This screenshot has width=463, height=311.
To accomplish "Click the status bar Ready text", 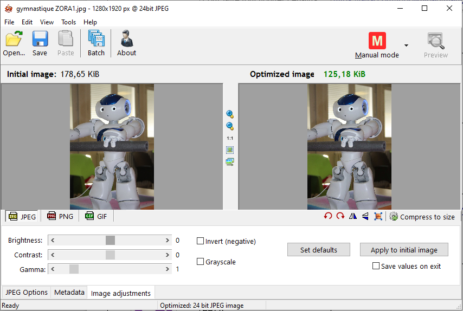I will tap(10, 306).
